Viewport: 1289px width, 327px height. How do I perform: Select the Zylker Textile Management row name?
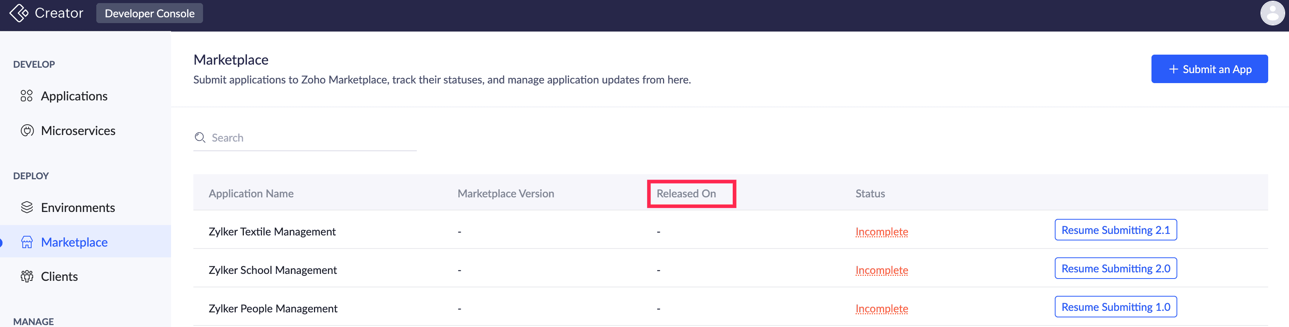click(272, 232)
